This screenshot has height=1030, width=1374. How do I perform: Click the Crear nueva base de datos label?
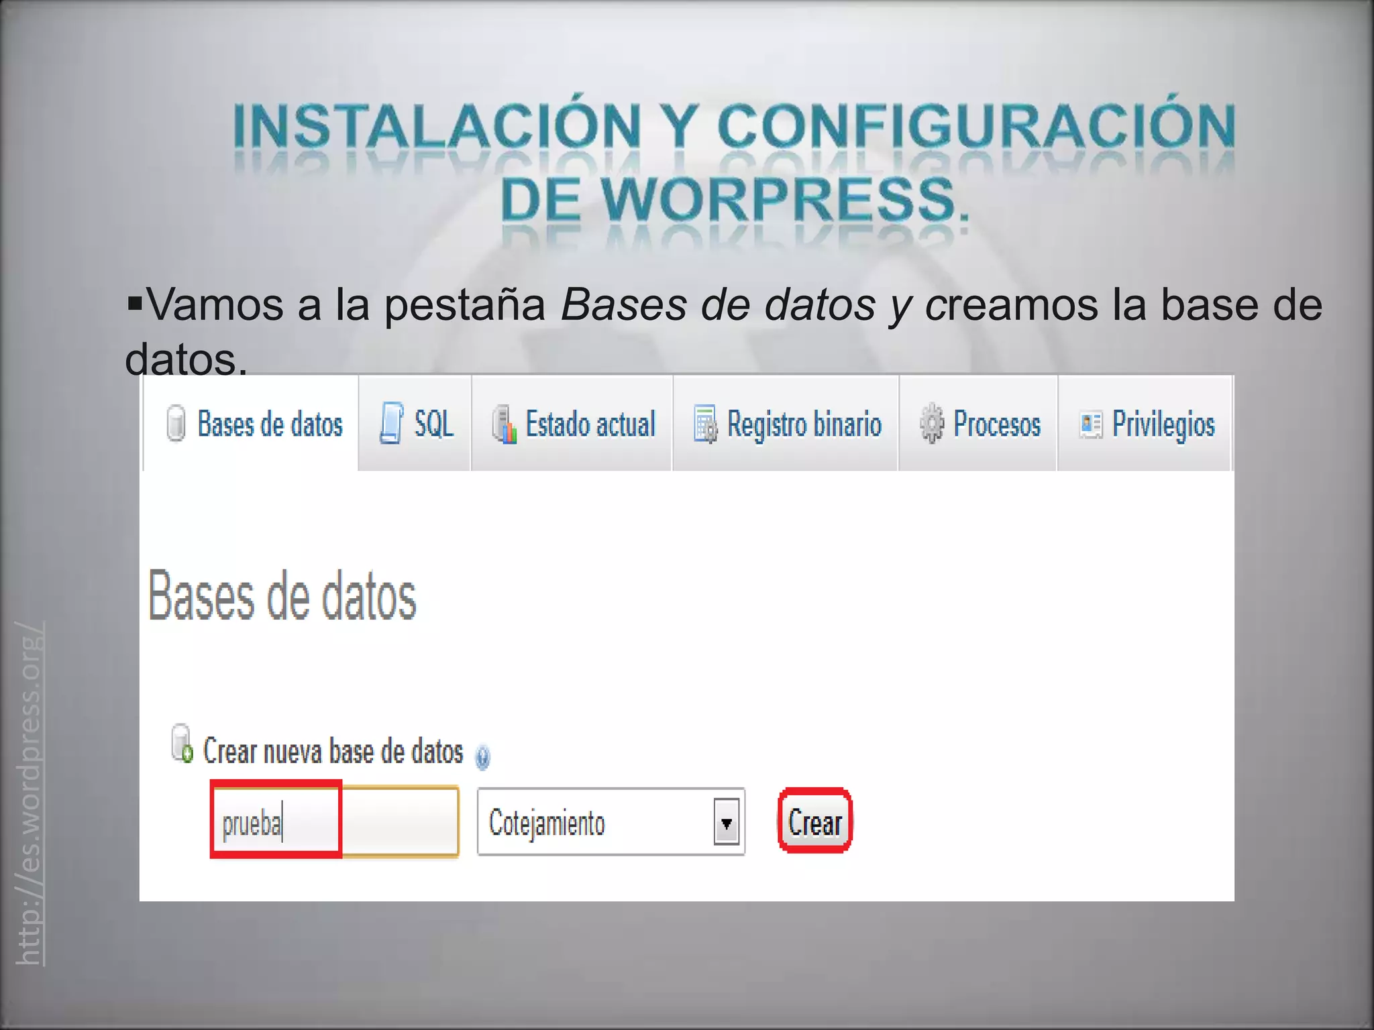[x=333, y=751]
